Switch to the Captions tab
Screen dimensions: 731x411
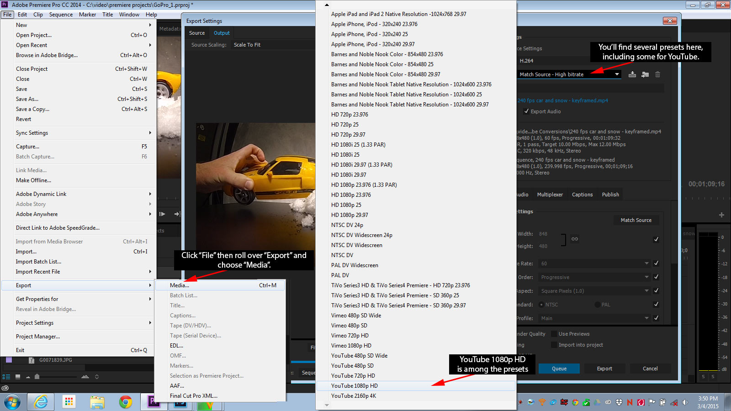pyautogui.click(x=582, y=195)
